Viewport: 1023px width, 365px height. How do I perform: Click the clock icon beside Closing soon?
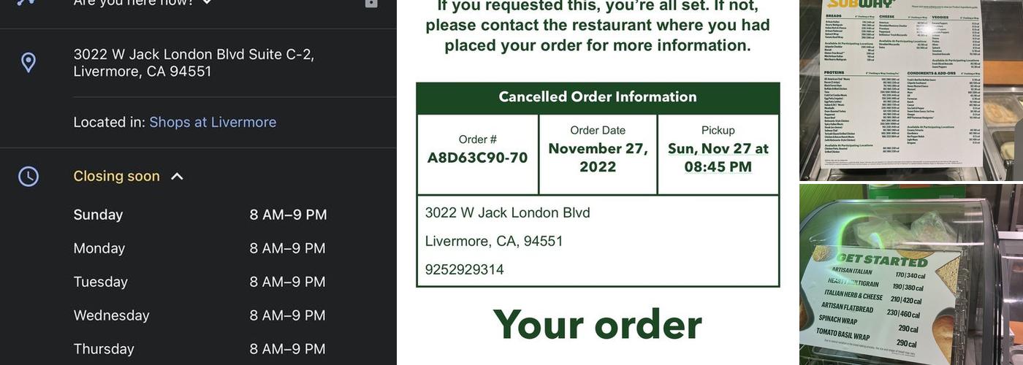pyautogui.click(x=28, y=176)
